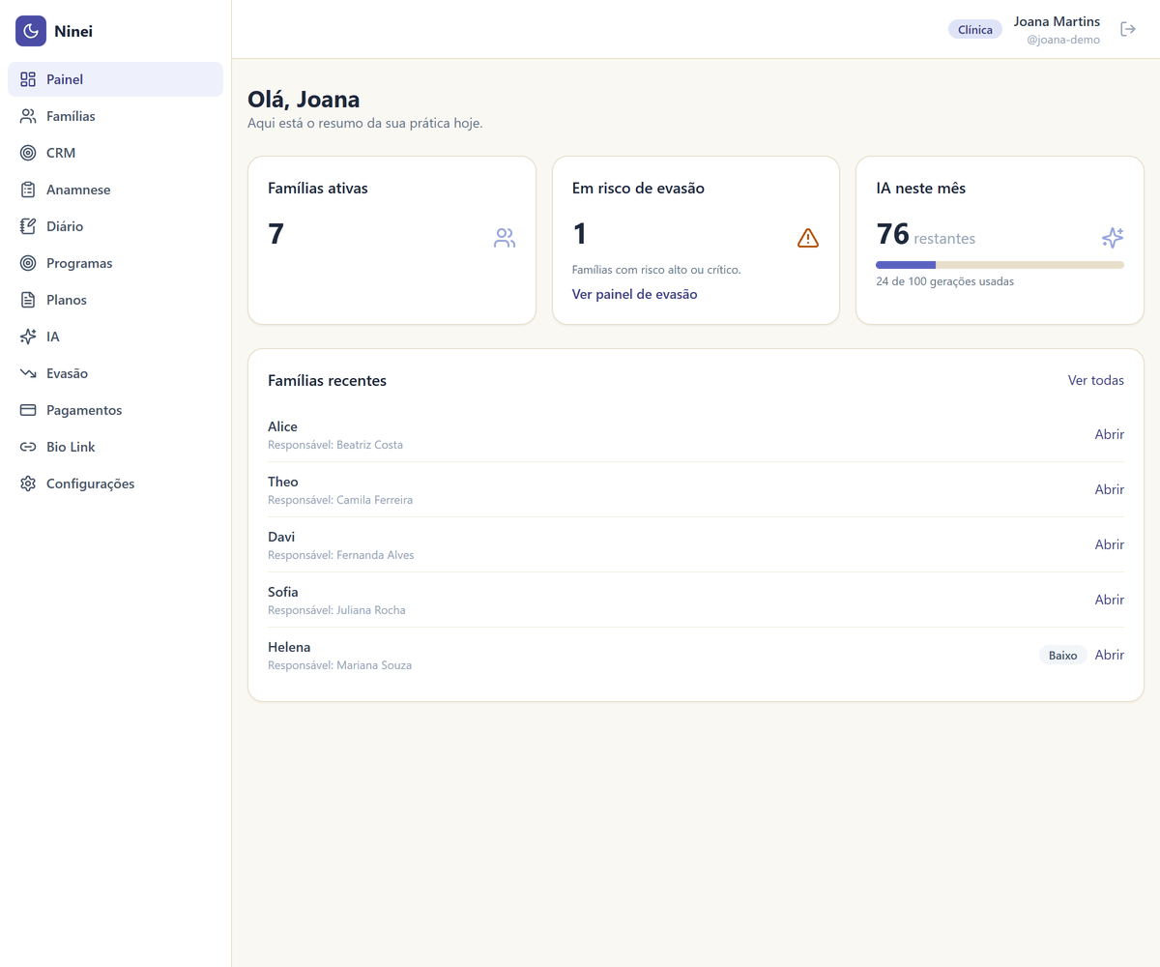
Task: Open Configurações settings page
Action: click(115, 483)
